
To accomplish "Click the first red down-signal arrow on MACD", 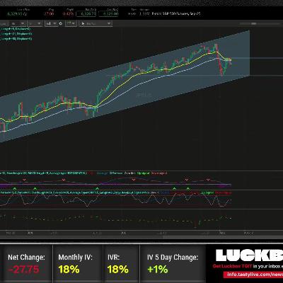I will coord(24,180).
